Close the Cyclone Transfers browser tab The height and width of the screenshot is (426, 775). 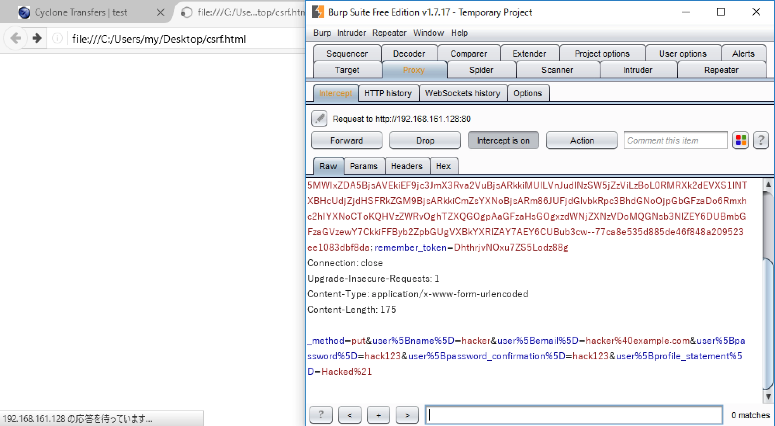click(160, 13)
